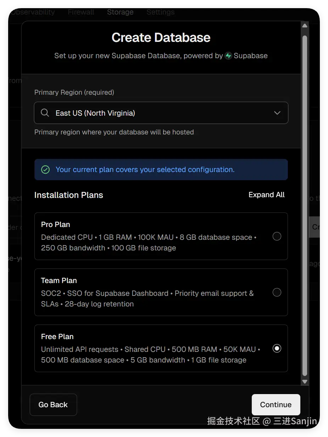Click the 'Your current plan covers' notice text
This screenshot has height=437, width=328.
coord(145,170)
